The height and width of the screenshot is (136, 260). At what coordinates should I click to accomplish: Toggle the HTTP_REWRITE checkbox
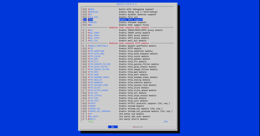coord(85,83)
